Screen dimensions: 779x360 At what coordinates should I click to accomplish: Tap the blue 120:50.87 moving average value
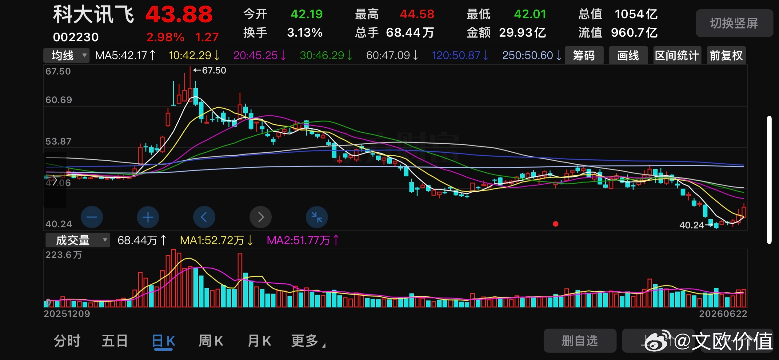460,55
